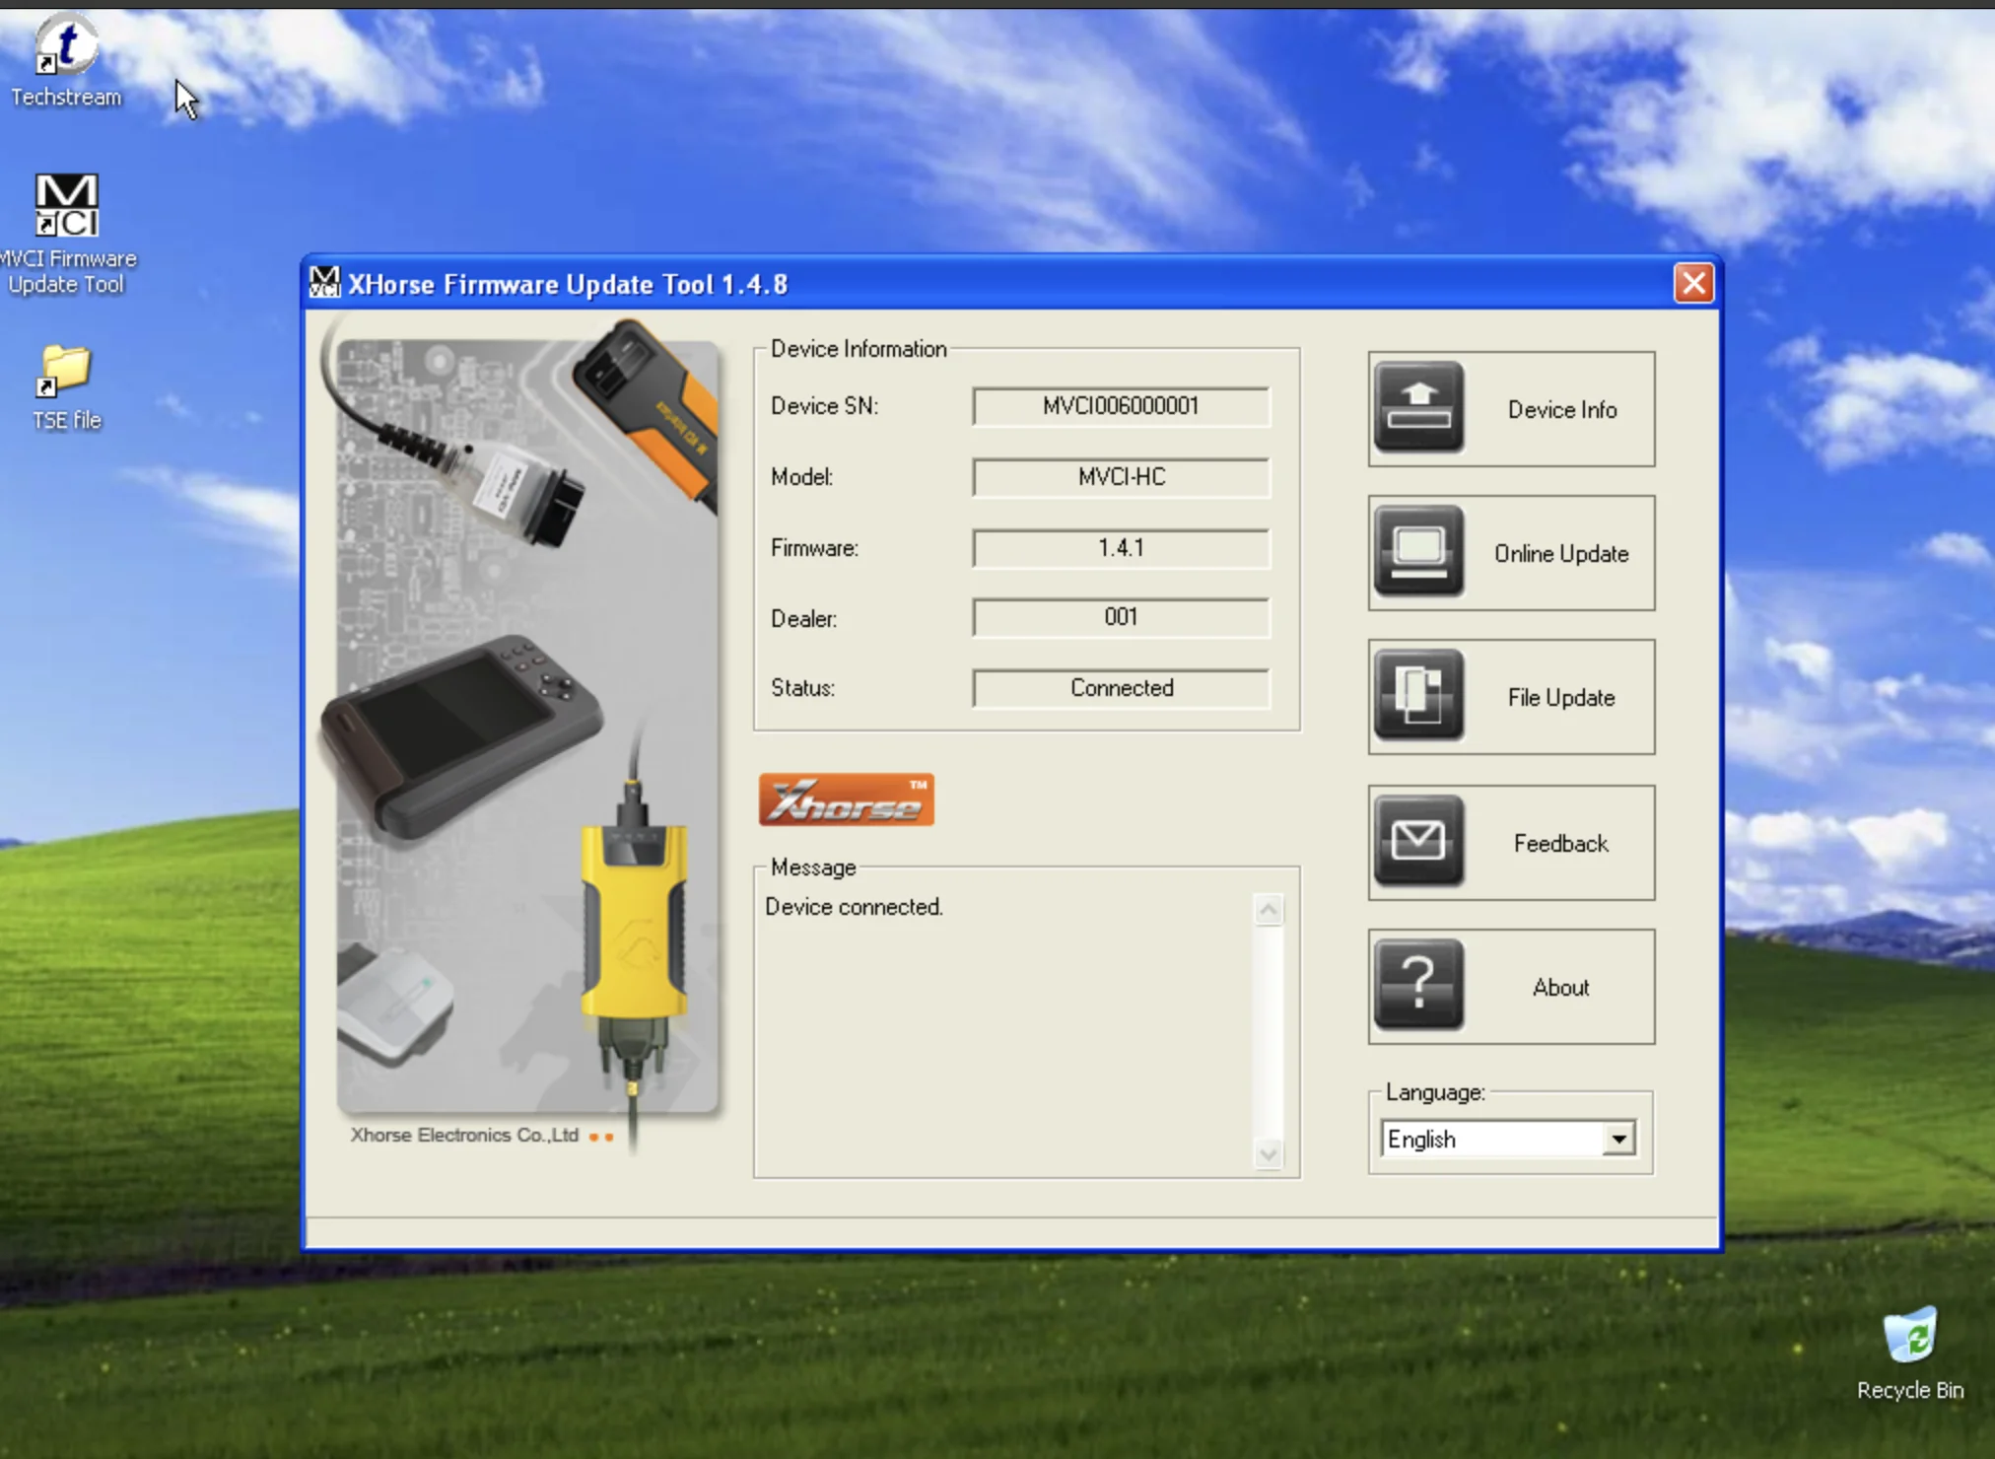Click the About question mark icon

coord(1418,985)
